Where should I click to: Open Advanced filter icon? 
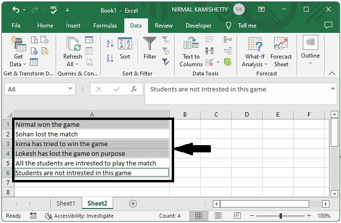click(165, 62)
